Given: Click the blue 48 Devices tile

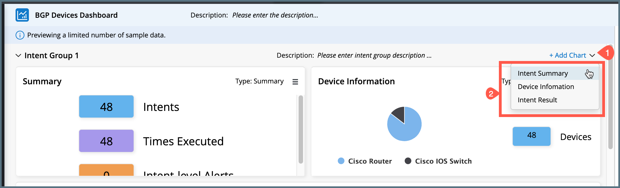Looking at the screenshot, I should tap(531, 136).
